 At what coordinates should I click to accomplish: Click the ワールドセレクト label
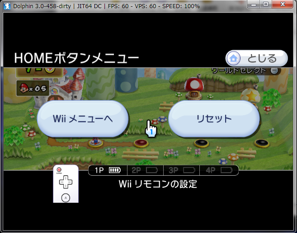239,70
